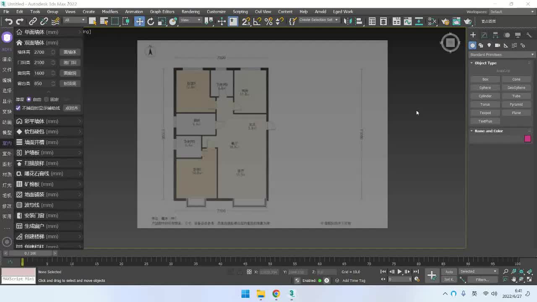This screenshot has width=537, height=302.
Task: Click the Bind to Space Warp icon
Action: coord(55,21)
